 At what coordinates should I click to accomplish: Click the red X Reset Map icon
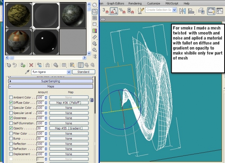point(31,65)
